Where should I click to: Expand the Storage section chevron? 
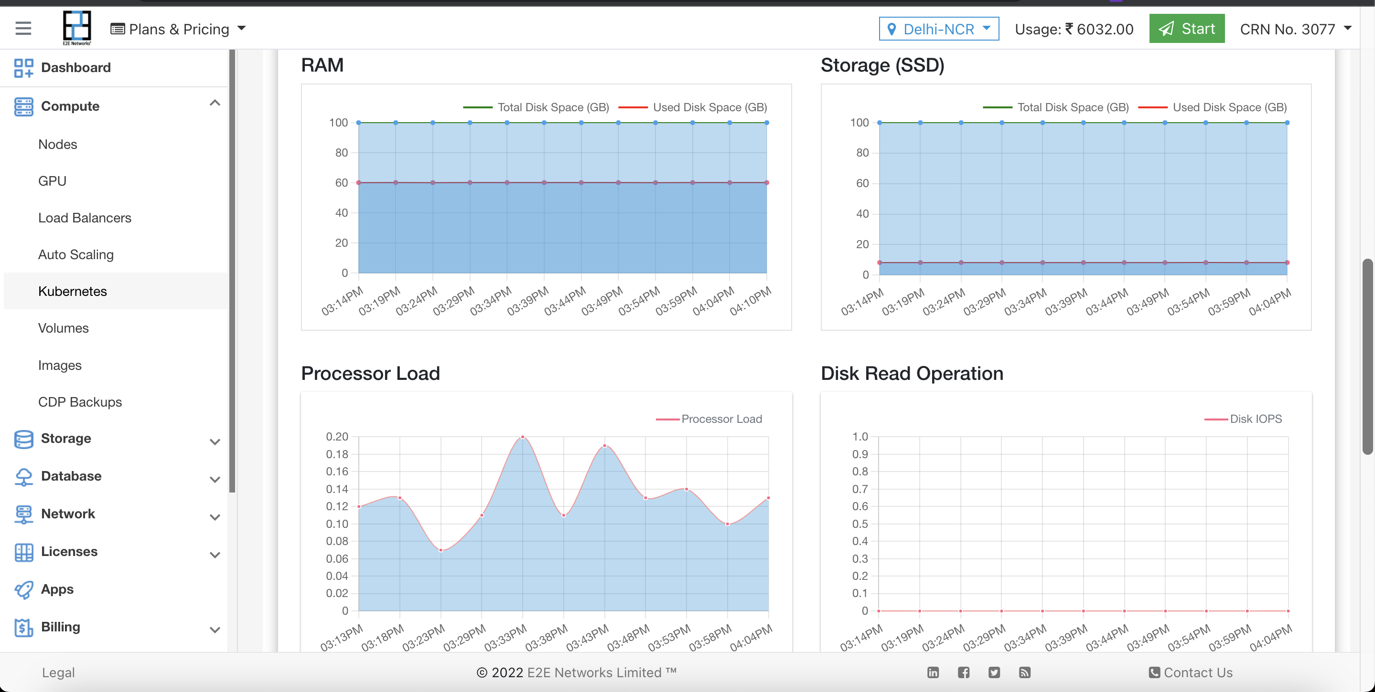point(215,442)
